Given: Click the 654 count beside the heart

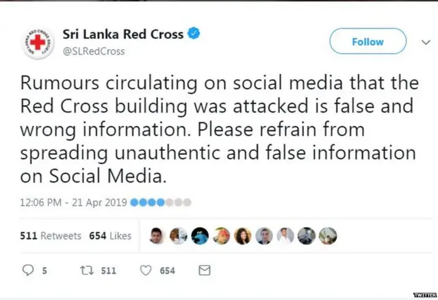Looking at the screenshot, I should pyautogui.click(x=167, y=271).
